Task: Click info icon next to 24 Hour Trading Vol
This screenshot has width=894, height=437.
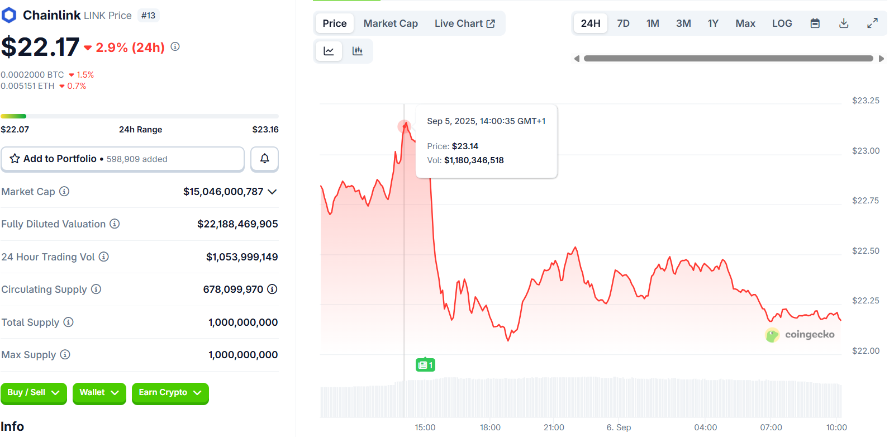Action: coord(104,256)
